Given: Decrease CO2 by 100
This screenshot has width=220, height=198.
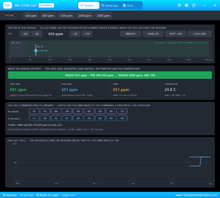Looking at the screenshot, I should tap(25, 34).
